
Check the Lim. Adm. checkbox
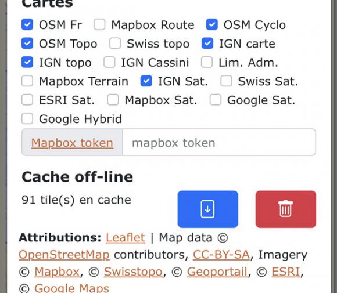(207, 62)
